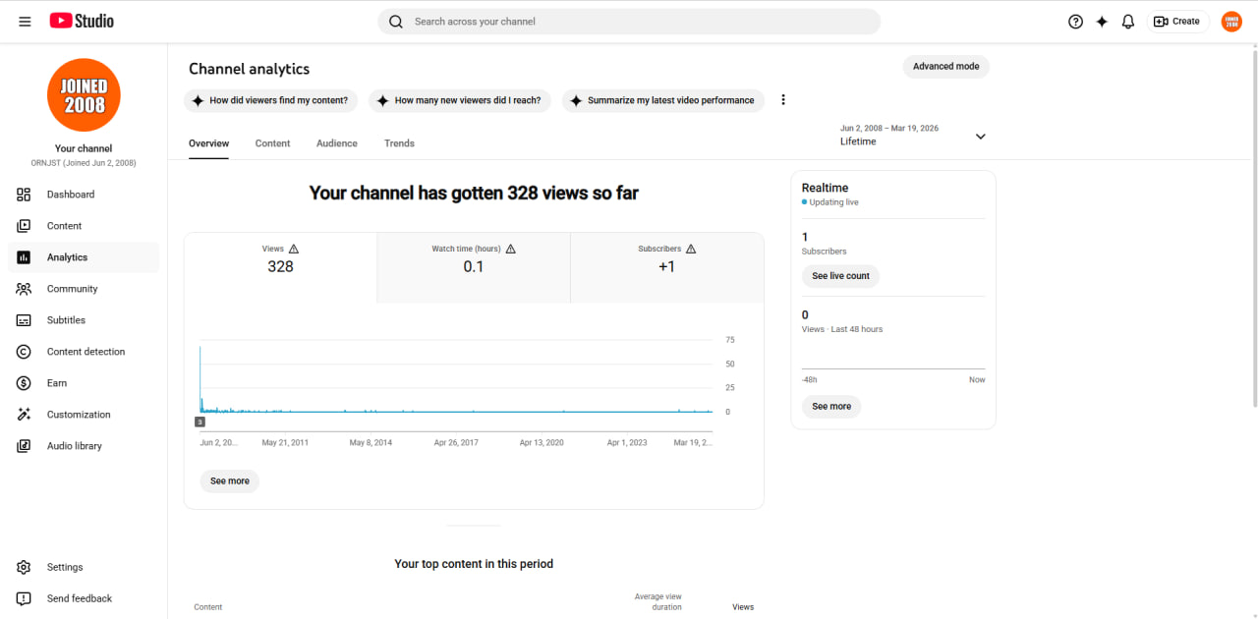Open Earn in the sidebar
The height and width of the screenshot is (619, 1258).
(84, 383)
